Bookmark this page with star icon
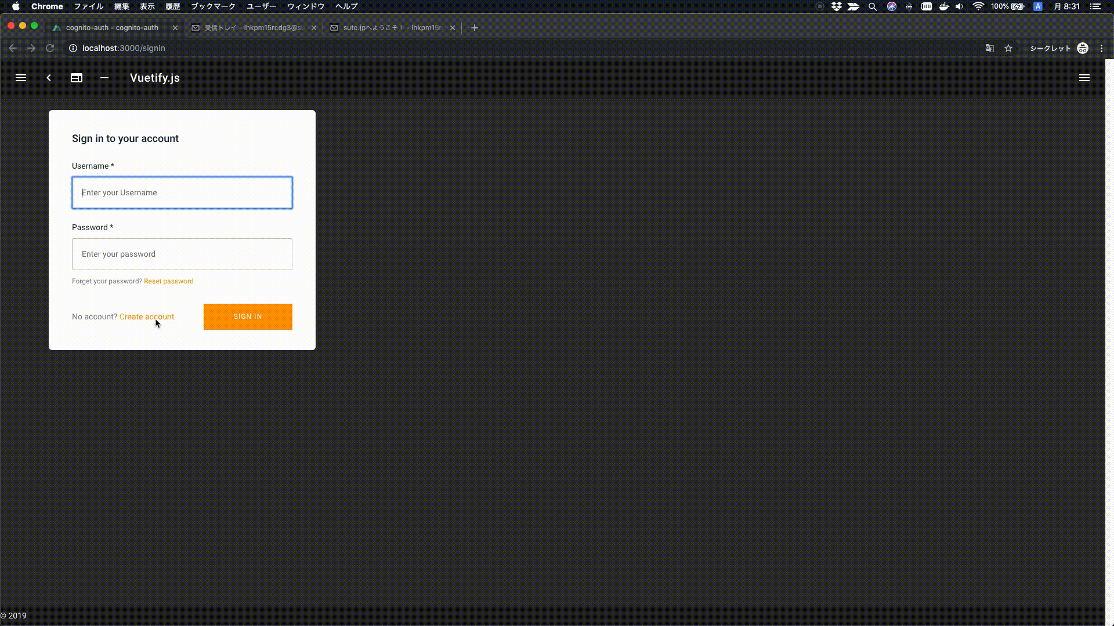Screen dimensions: 1114x626 pyautogui.click(x=1008, y=48)
